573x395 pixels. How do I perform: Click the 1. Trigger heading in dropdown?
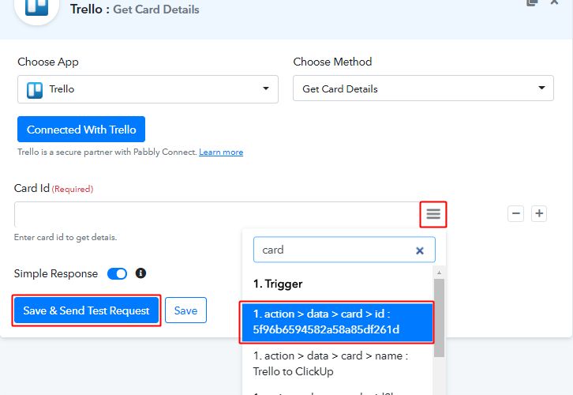click(278, 284)
